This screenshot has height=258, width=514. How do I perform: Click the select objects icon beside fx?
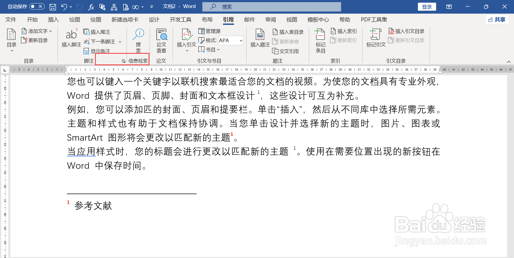tap(102, 7)
